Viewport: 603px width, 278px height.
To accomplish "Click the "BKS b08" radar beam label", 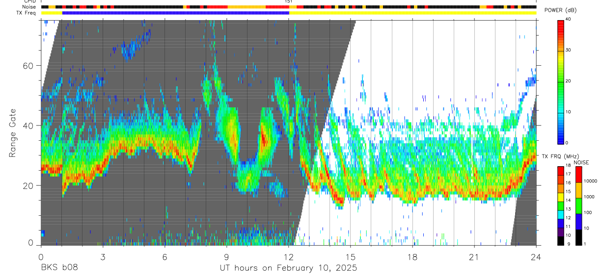I will 59,268.
